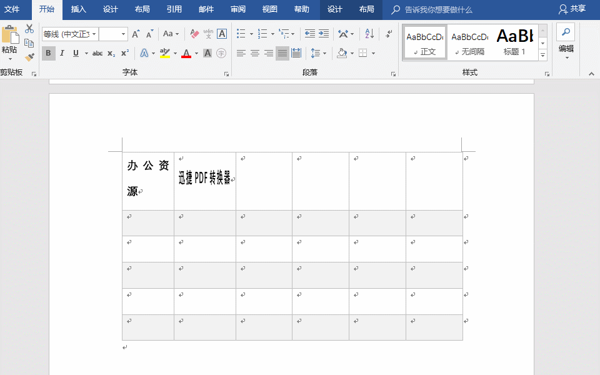
Task: Open the phonetic guide wén icon
Action: (x=208, y=34)
